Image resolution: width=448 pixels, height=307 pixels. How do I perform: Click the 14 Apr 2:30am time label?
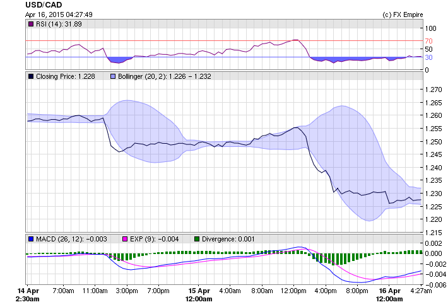click(27, 295)
